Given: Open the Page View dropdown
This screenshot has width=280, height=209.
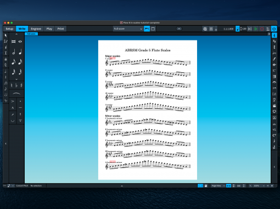Looking at the screenshot, I should point(218,185).
